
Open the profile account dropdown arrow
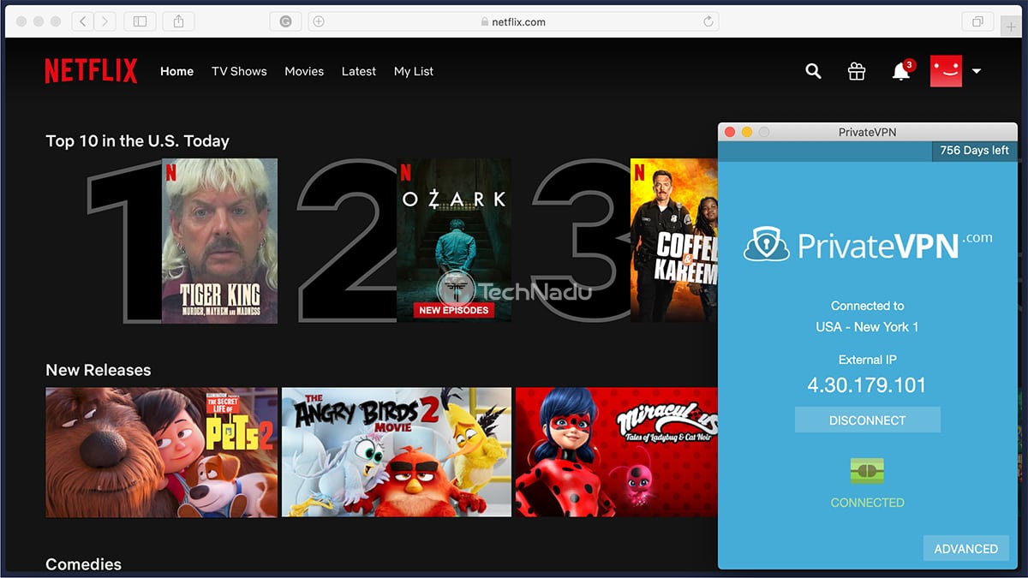[976, 72]
